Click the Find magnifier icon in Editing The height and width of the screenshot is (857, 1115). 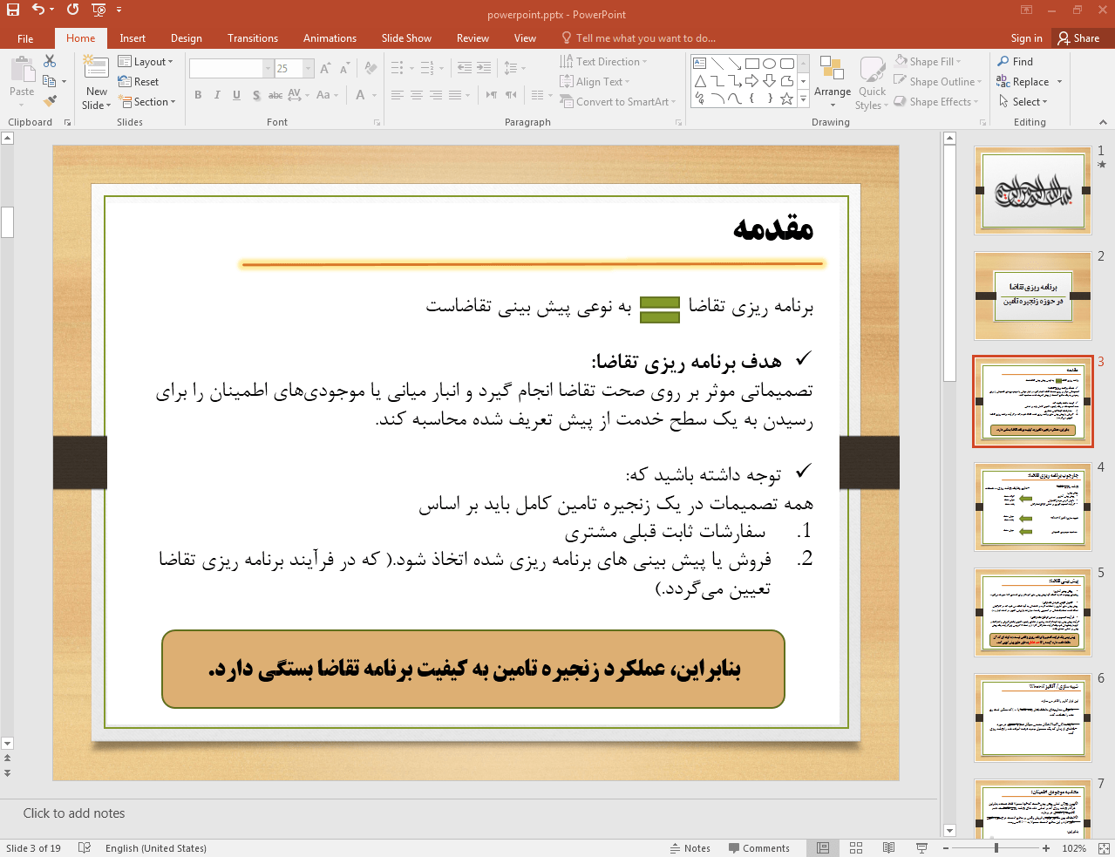click(x=1004, y=61)
